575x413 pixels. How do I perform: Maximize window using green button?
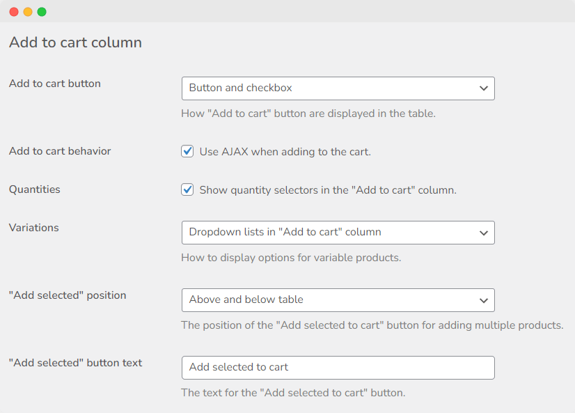click(x=42, y=12)
